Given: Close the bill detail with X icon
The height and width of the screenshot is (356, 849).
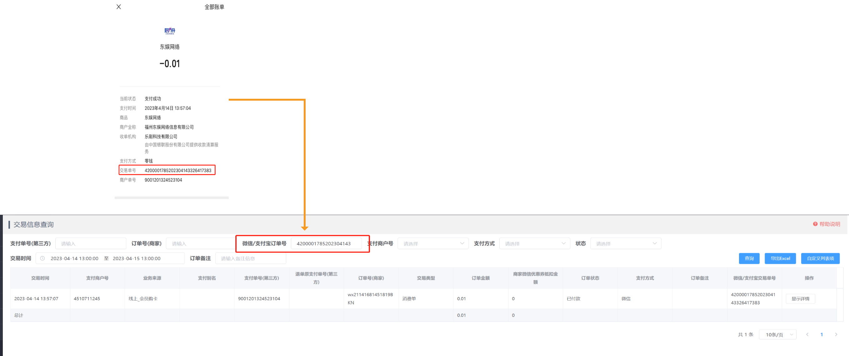Looking at the screenshot, I should tap(119, 7).
